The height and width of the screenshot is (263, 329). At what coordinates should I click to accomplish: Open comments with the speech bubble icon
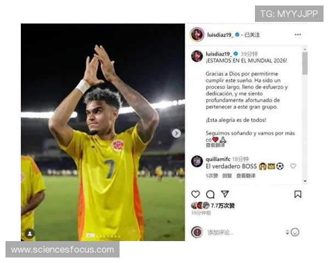coord(210,194)
